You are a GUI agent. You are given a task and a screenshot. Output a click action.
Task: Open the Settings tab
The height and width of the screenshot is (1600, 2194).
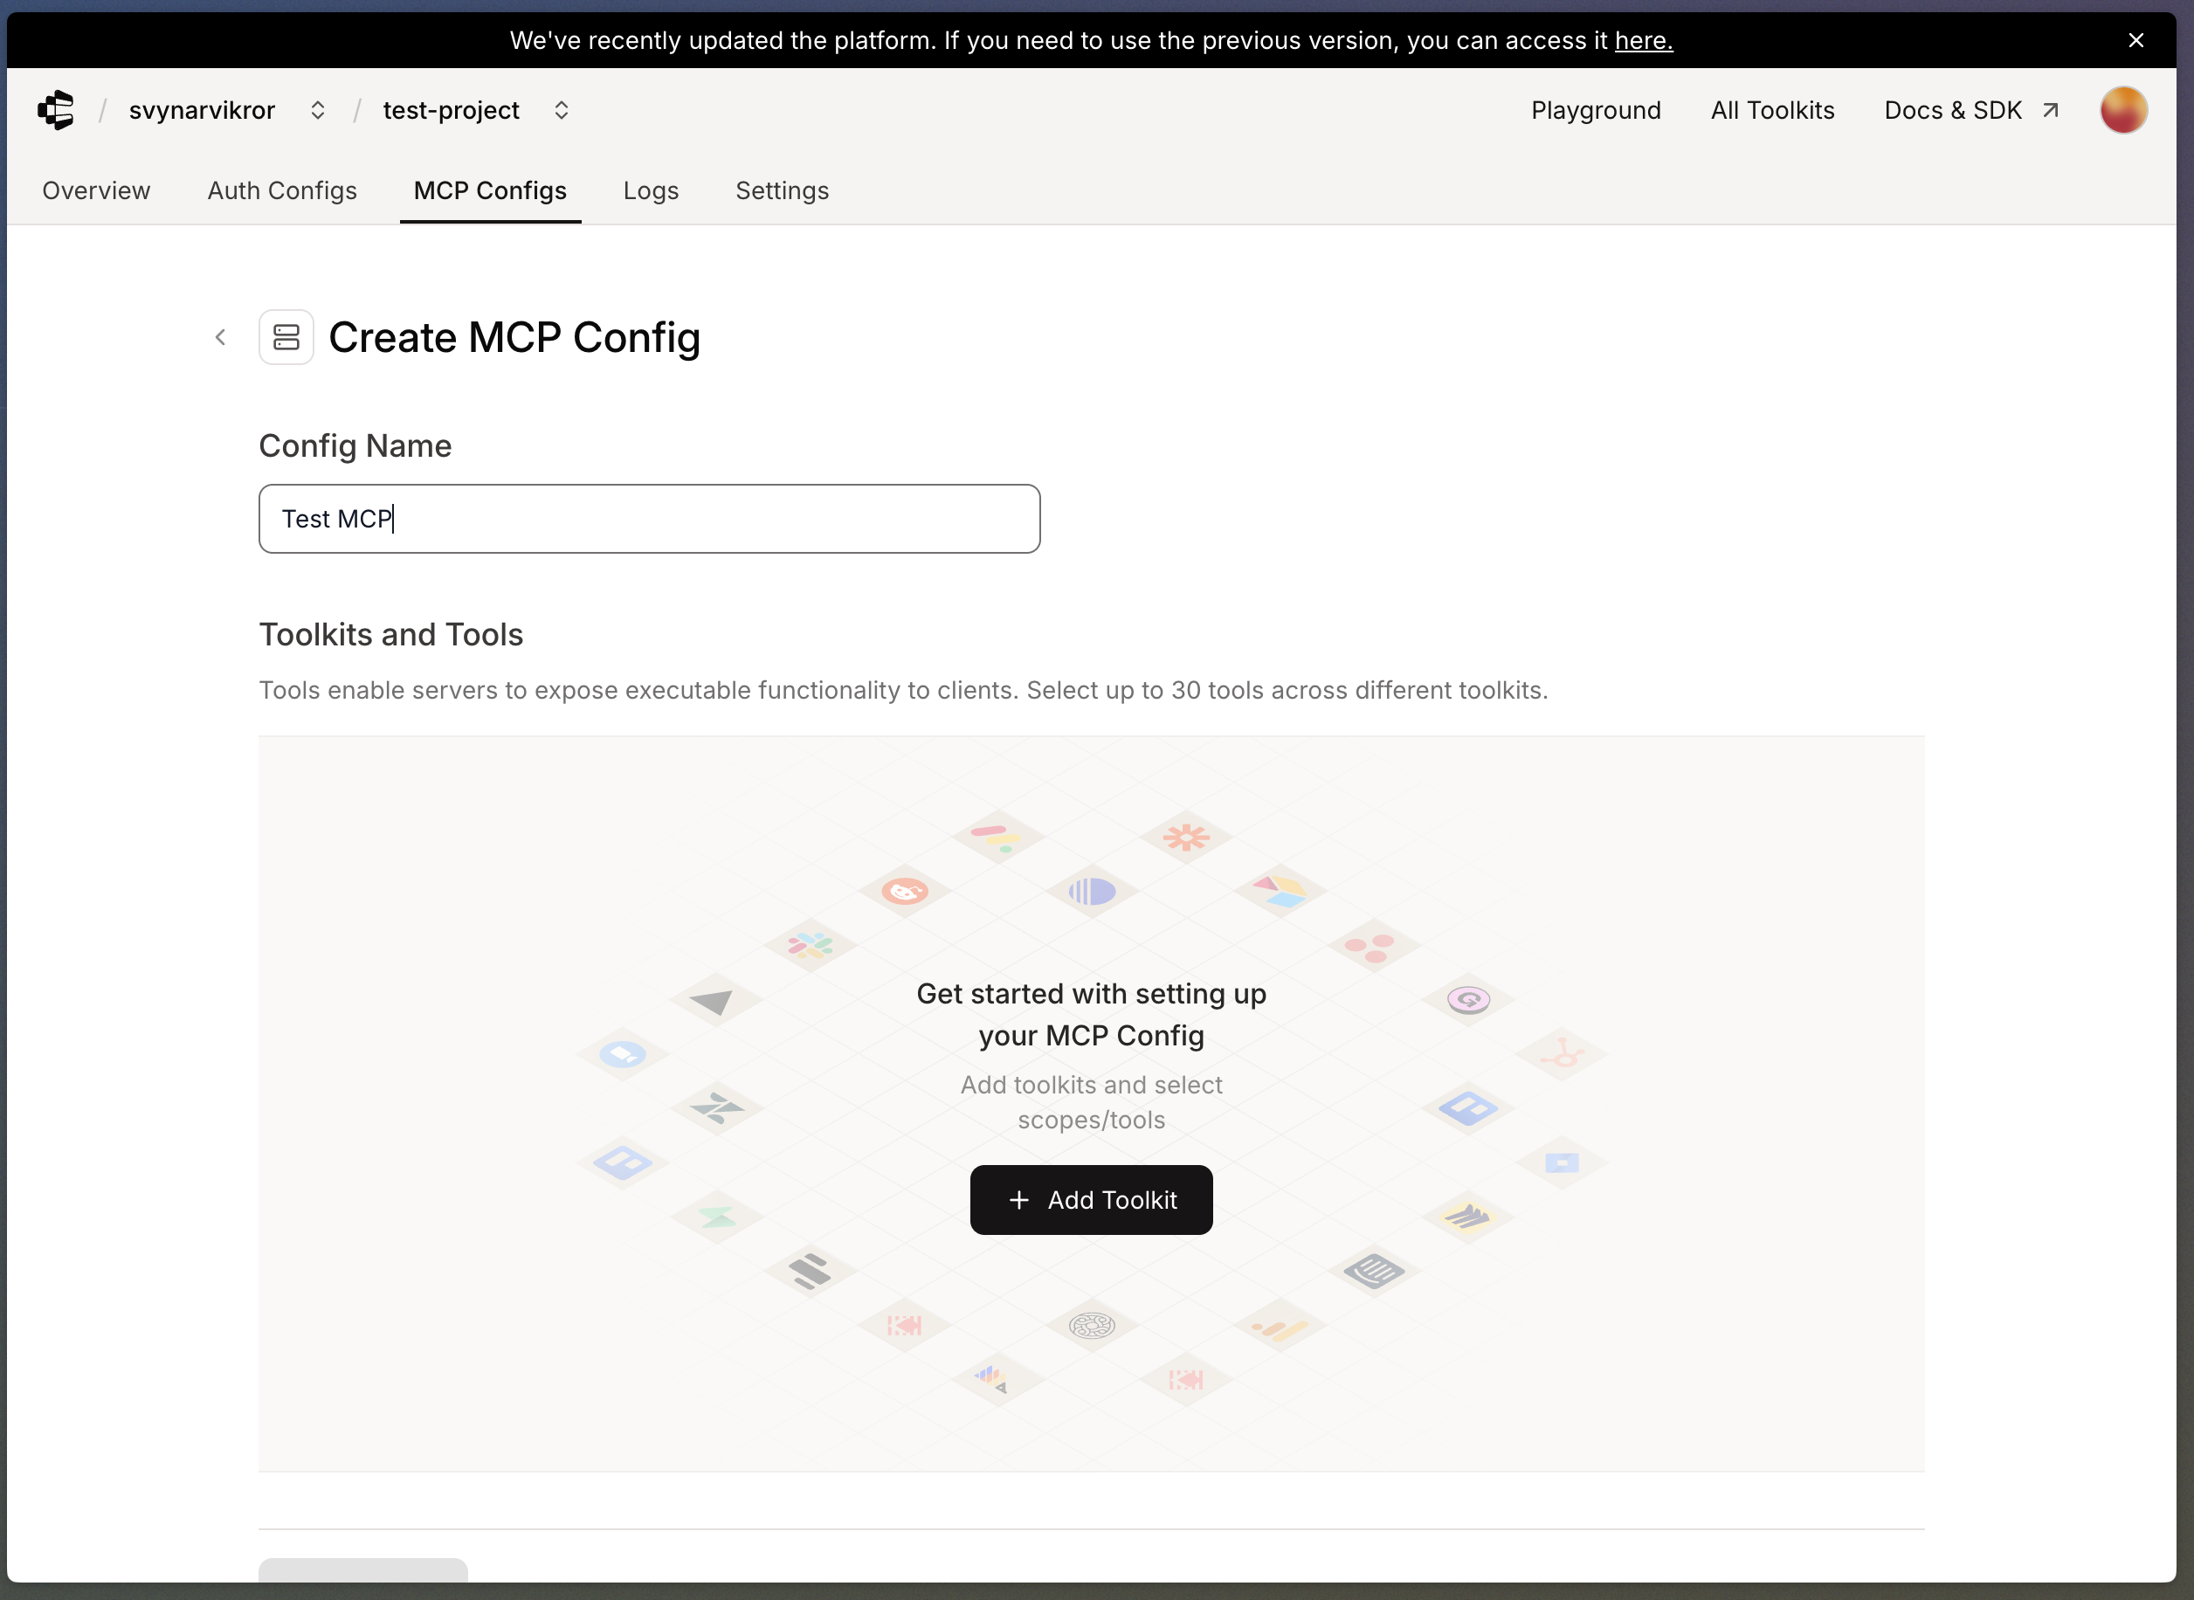(x=782, y=190)
